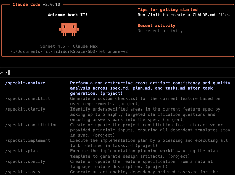This screenshot has height=175, width=235.
Task: Click the ">" prompt symbol
Action: tap(2, 72)
